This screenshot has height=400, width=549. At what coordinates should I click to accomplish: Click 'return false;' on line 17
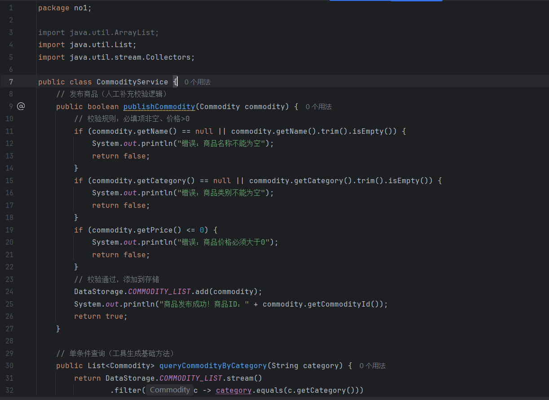point(121,206)
